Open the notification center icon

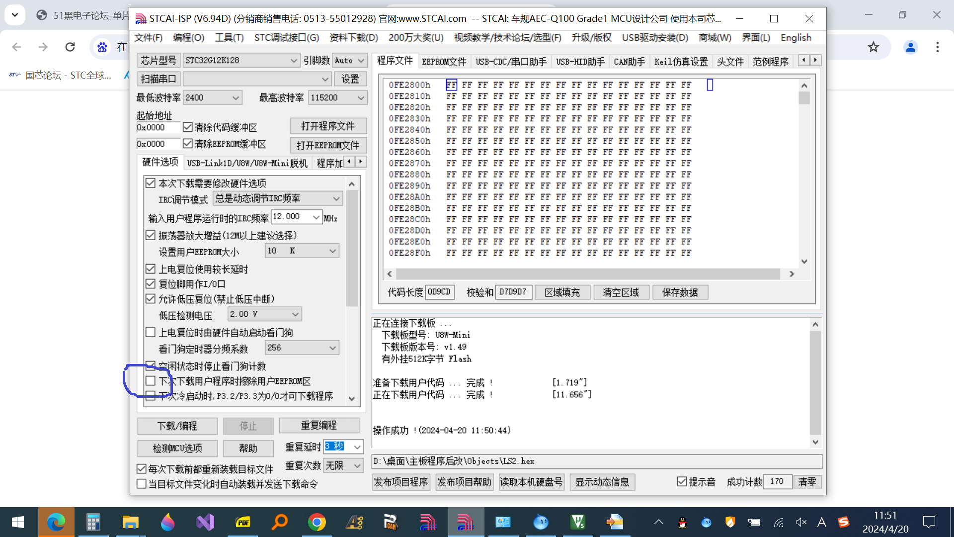pyautogui.click(x=929, y=522)
